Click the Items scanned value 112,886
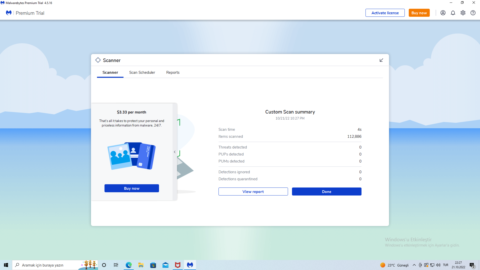480x270 pixels. (x=354, y=136)
